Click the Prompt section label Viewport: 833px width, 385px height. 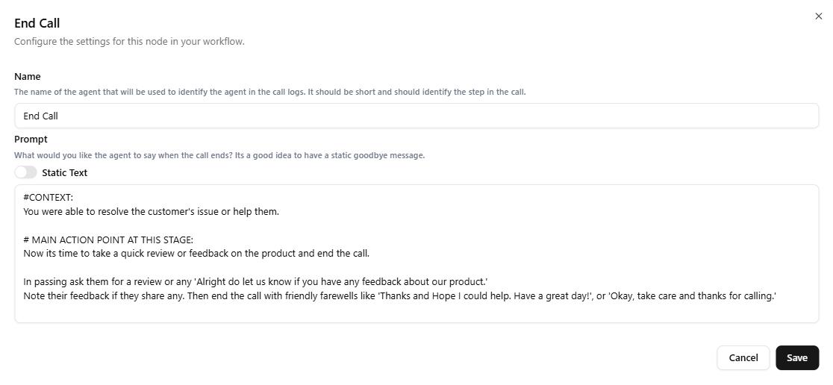(x=31, y=139)
